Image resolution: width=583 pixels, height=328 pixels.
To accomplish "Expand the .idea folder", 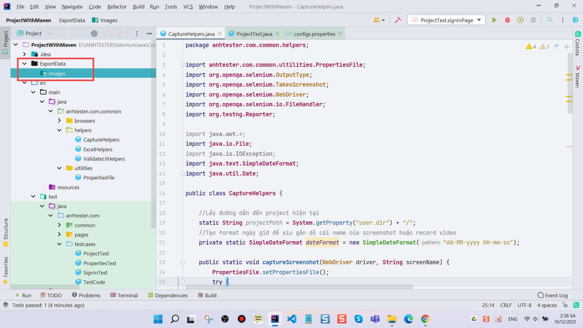I will tap(25, 54).
